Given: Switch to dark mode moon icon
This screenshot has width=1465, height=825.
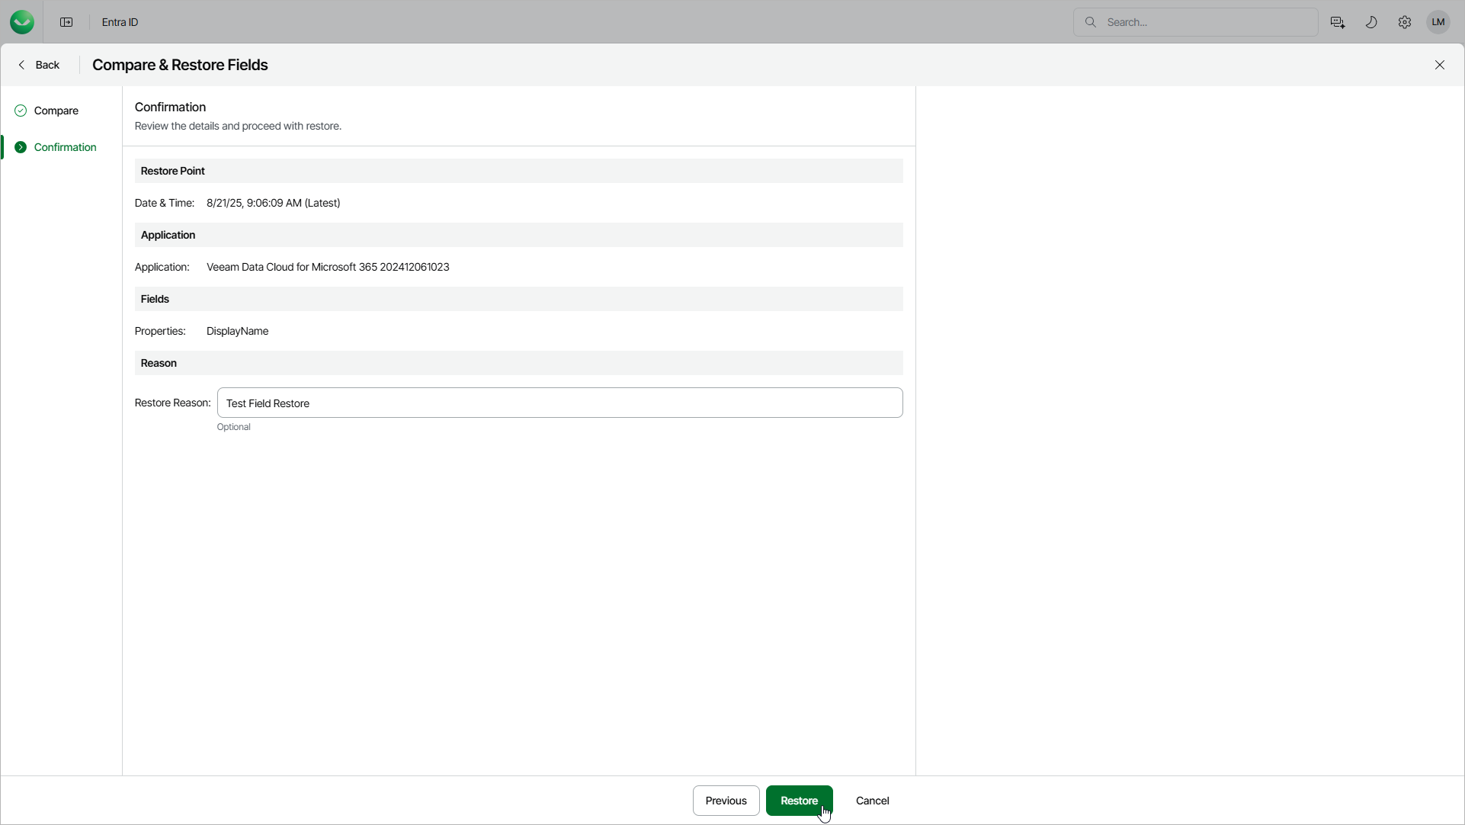Looking at the screenshot, I should point(1371,22).
